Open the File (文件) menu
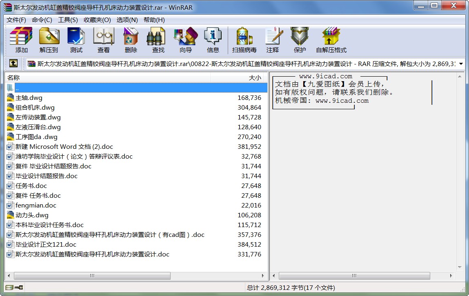 coord(16,20)
